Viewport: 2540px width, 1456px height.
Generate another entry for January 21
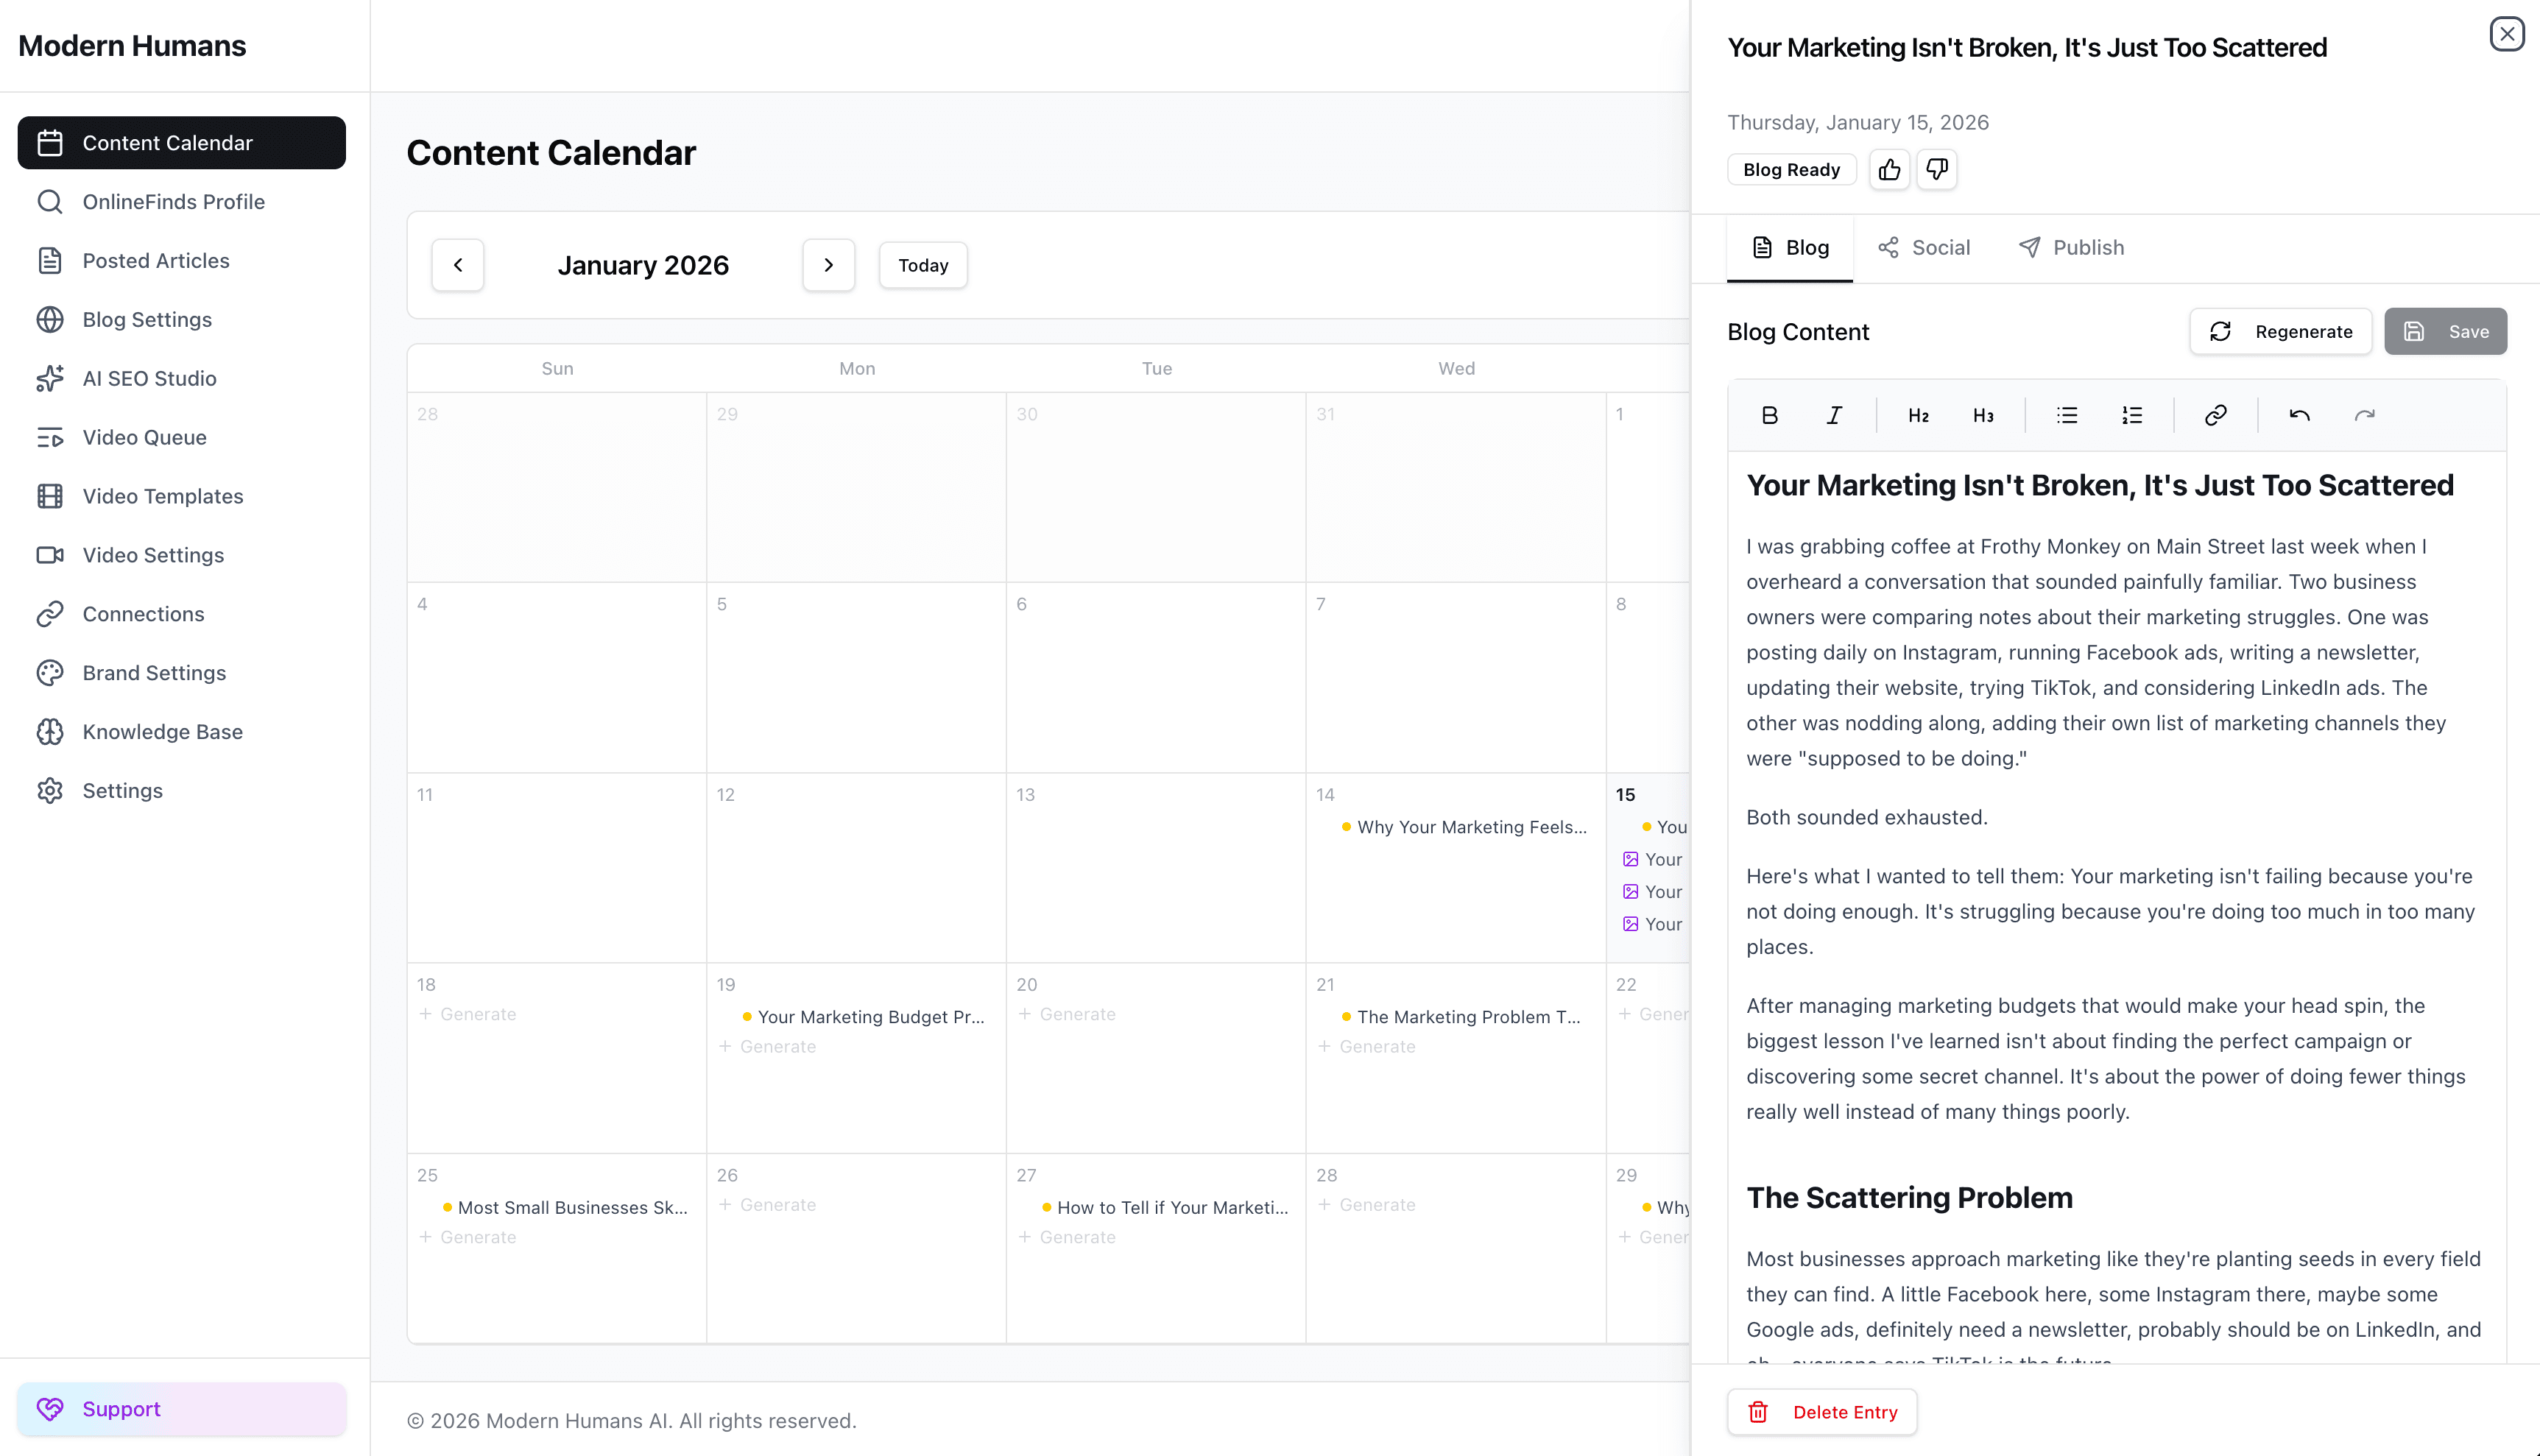(1367, 1046)
